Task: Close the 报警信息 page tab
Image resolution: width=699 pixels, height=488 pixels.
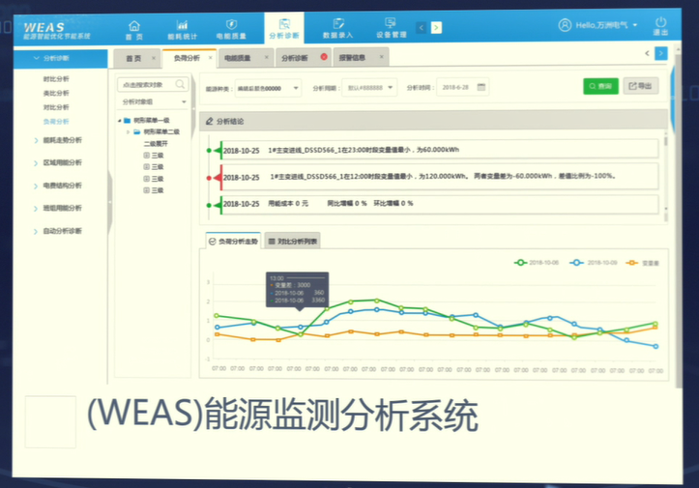Action: 382,57
